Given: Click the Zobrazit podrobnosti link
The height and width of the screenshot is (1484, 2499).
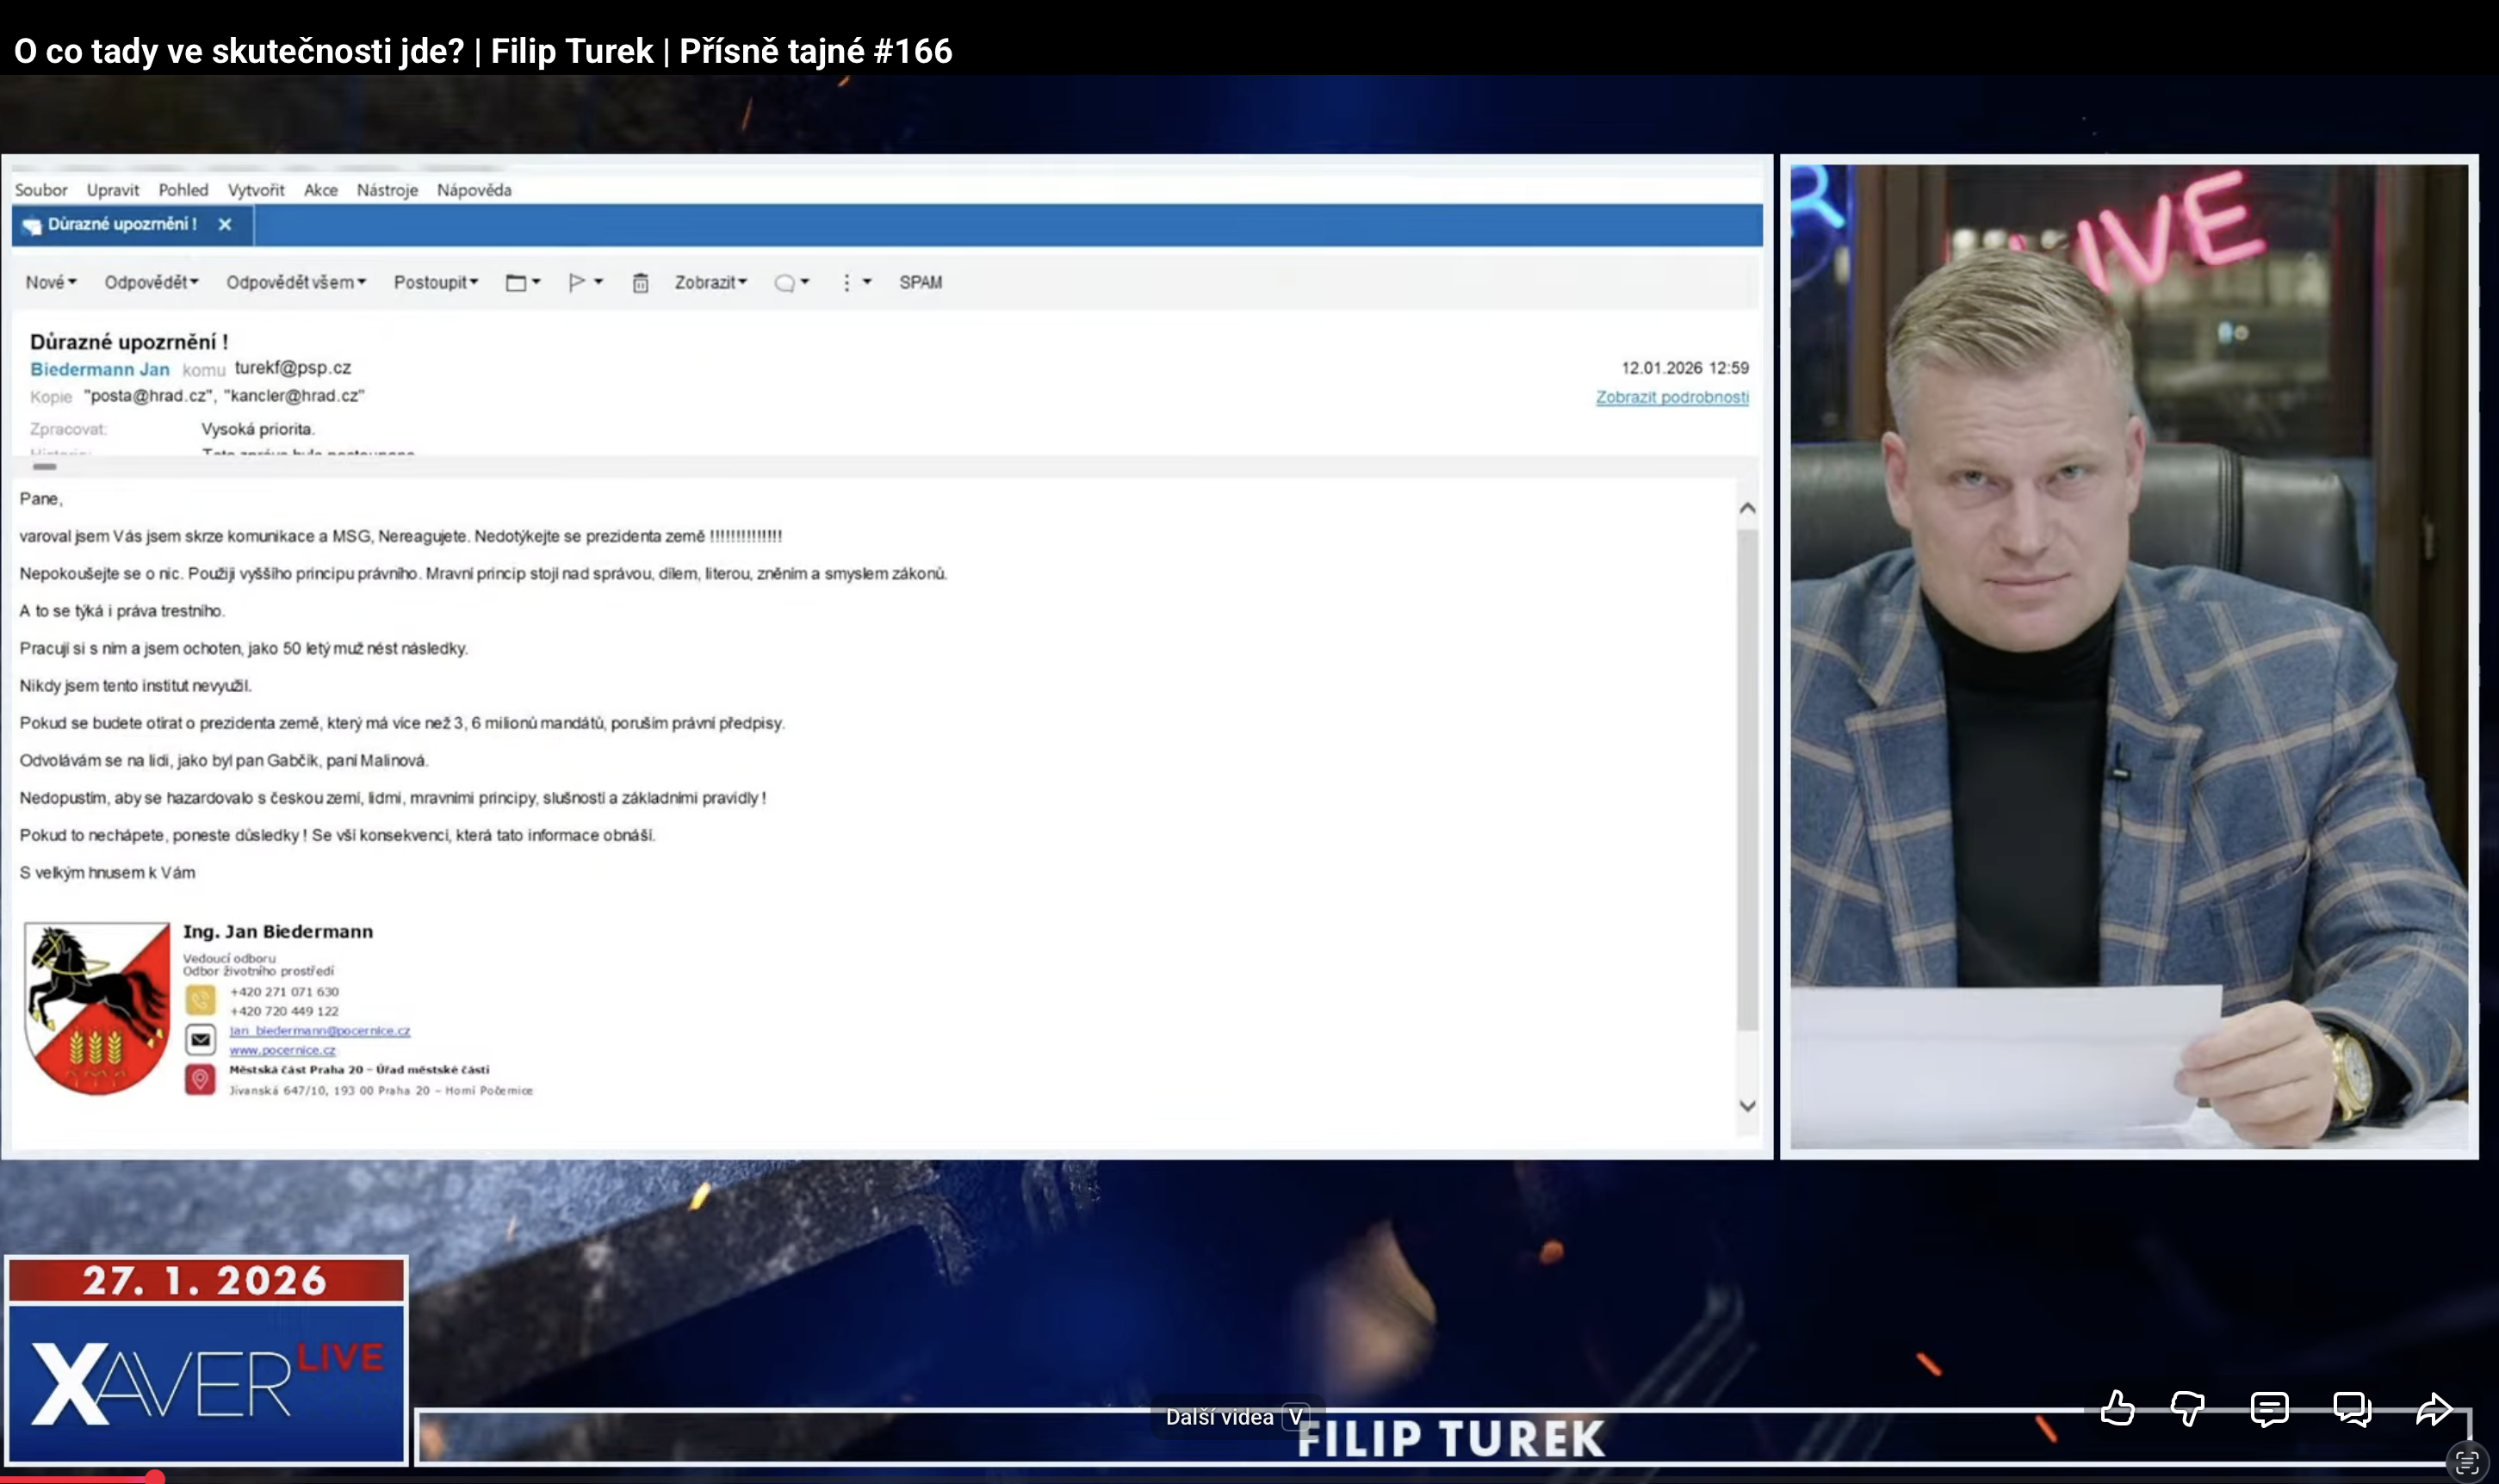Looking at the screenshot, I should [1671, 397].
